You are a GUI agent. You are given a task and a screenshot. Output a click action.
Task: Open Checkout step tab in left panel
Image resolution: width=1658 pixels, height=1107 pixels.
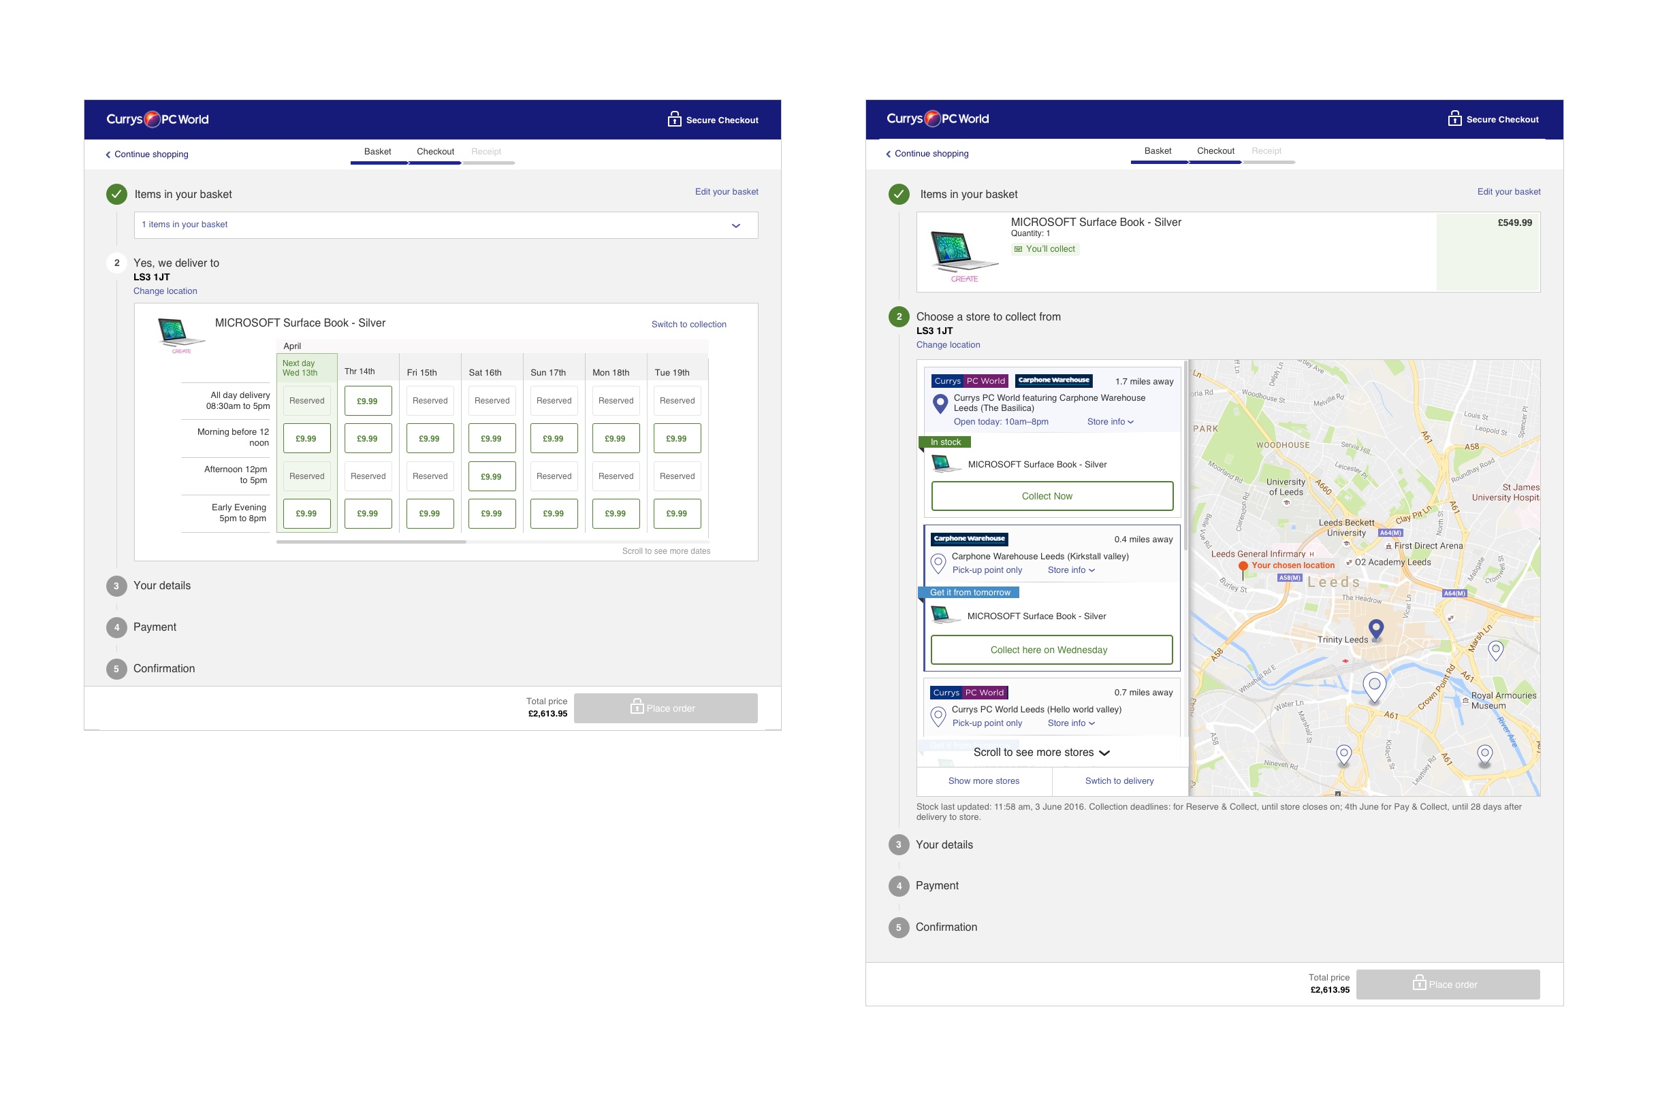click(435, 154)
